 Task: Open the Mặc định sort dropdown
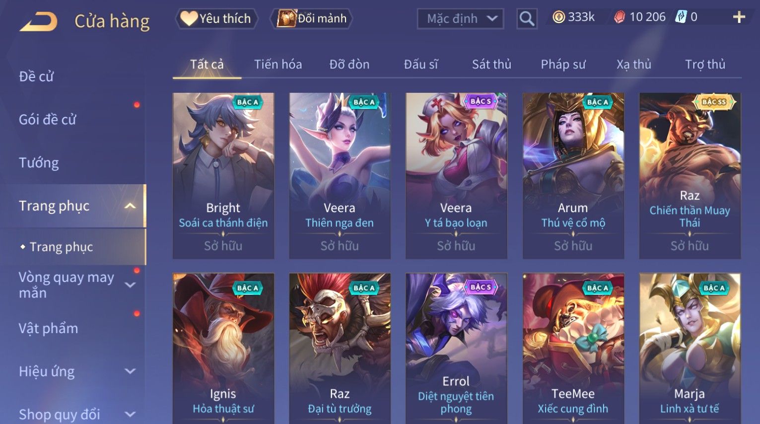point(460,19)
